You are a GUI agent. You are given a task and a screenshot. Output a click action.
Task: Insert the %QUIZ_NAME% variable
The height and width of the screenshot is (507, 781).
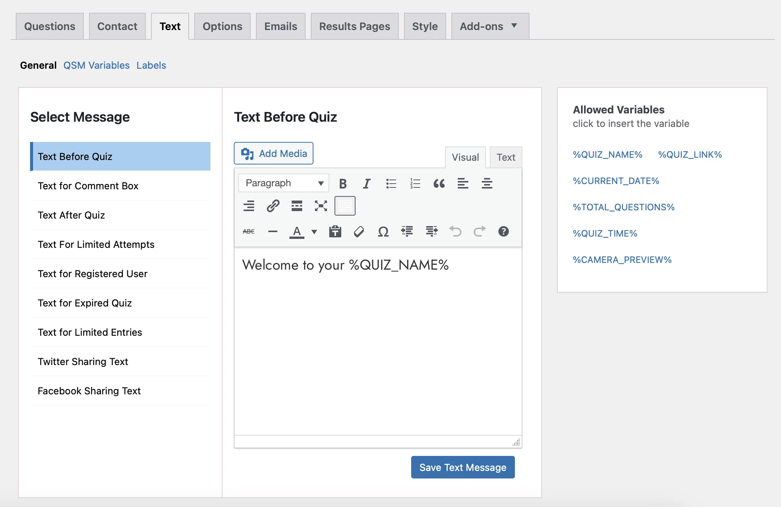[607, 155]
